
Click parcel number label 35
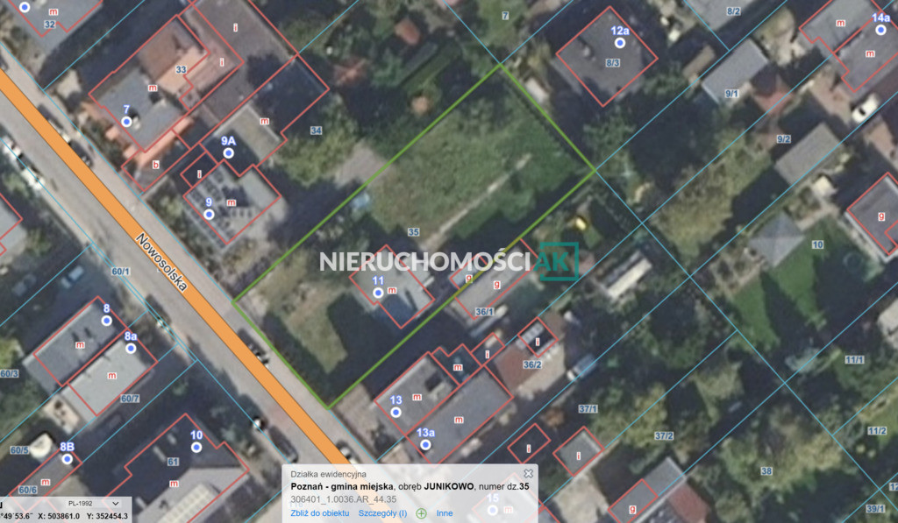414,232
